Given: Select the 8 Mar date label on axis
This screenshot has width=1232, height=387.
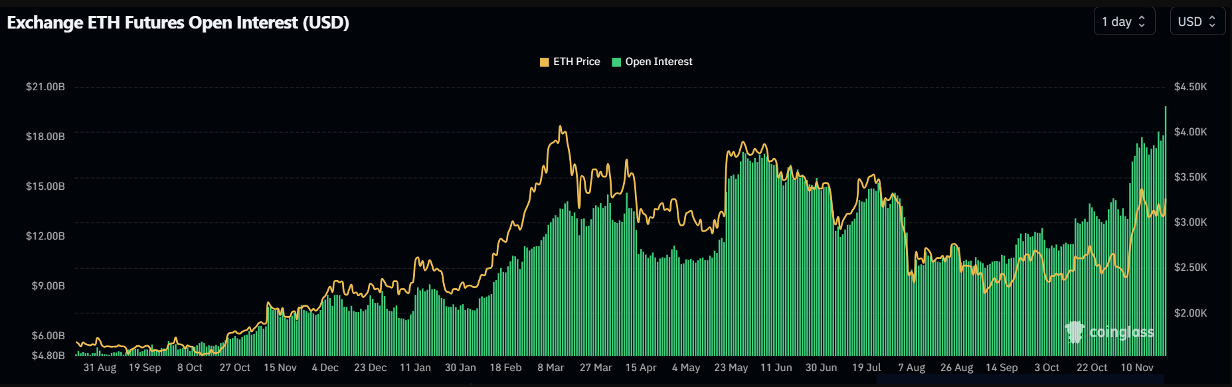Looking at the screenshot, I should point(551,368).
